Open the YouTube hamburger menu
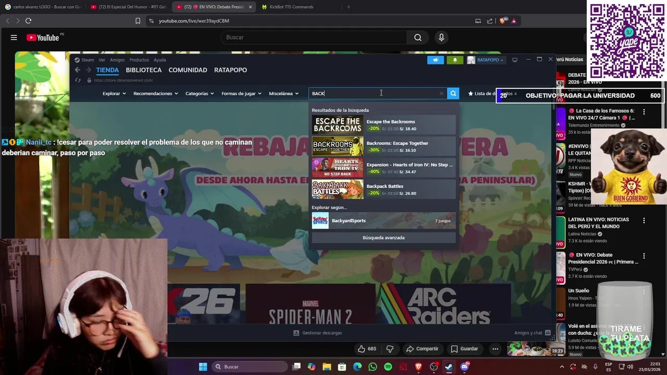This screenshot has height=375, width=667. click(x=14, y=37)
